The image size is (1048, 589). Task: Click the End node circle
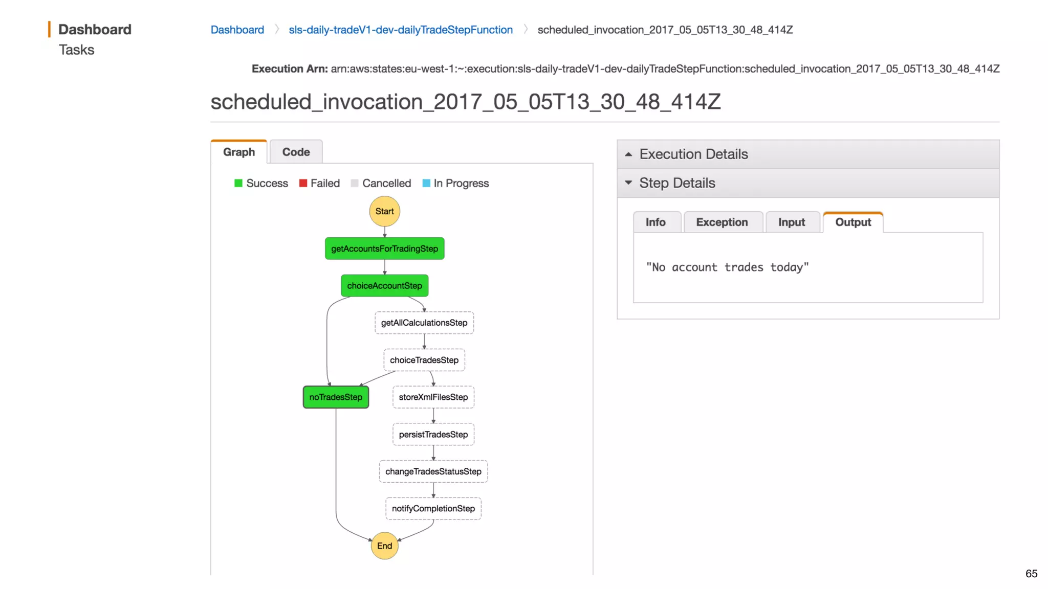click(x=384, y=546)
